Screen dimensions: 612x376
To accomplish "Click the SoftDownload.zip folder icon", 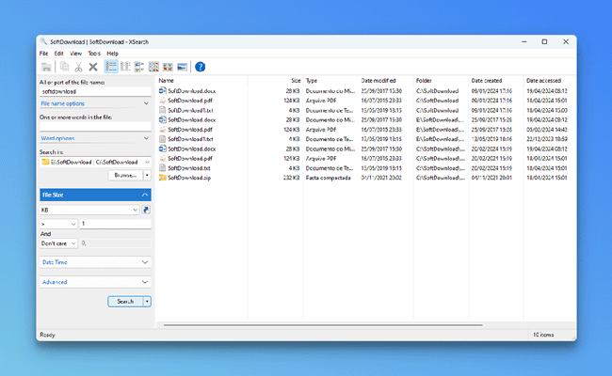I will pyautogui.click(x=162, y=178).
